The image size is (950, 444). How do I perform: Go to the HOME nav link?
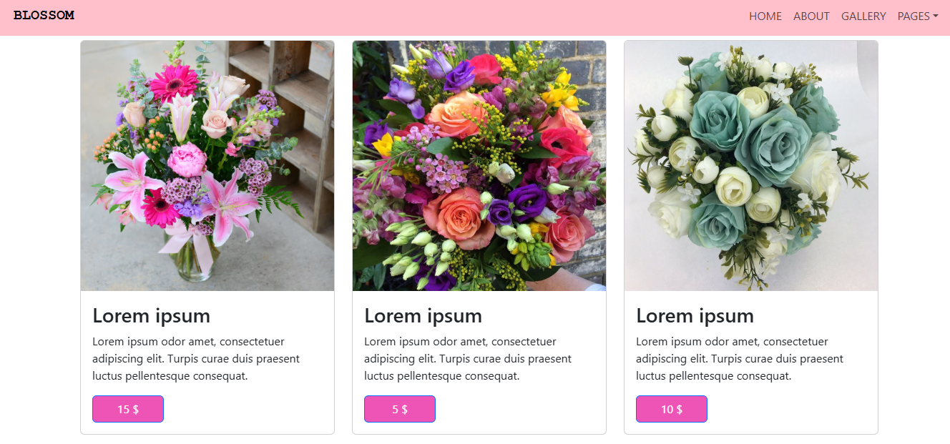pyautogui.click(x=765, y=16)
